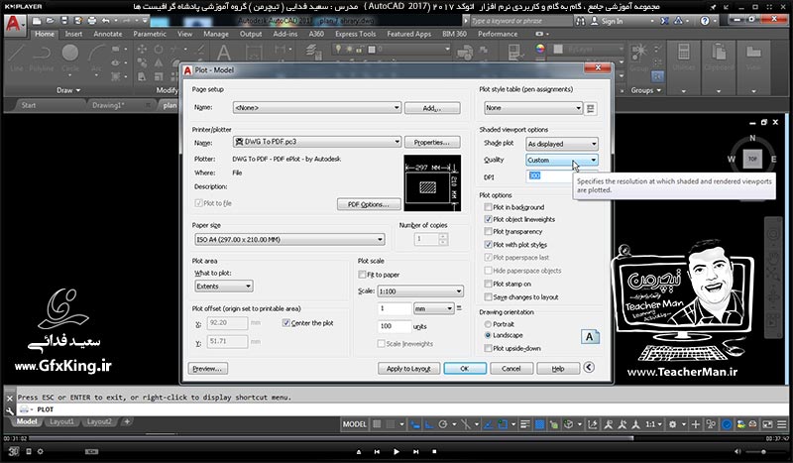
Task: Click OK in Plot dialog
Action: (465, 369)
